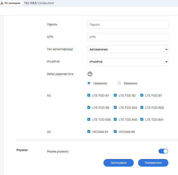The width and height of the screenshot is (178, 175).
Task: Select the Увімкнено radio button
Action: point(89,83)
